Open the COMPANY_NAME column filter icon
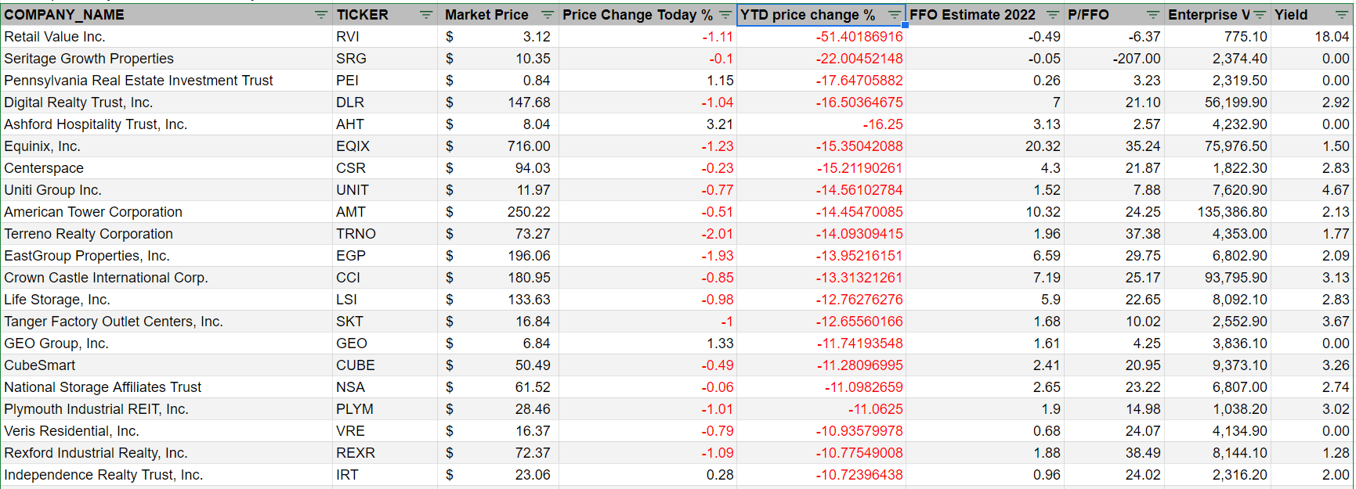1356x489 pixels. click(320, 15)
